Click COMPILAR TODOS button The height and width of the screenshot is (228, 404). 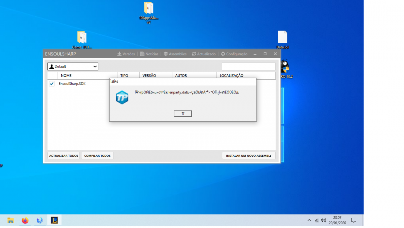(97, 156)
